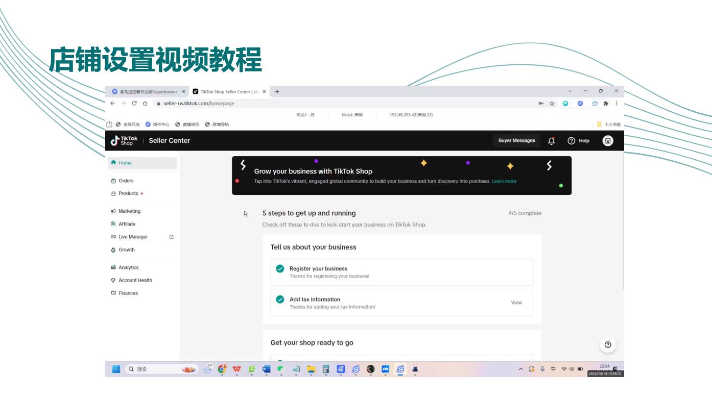Open saved passwords key icon
Screen dimensions: 712x398
(x=541, y=103)
